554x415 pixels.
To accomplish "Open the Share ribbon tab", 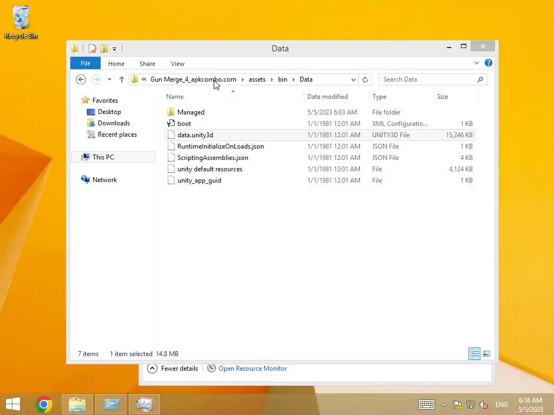I will [x=147, y=64].
